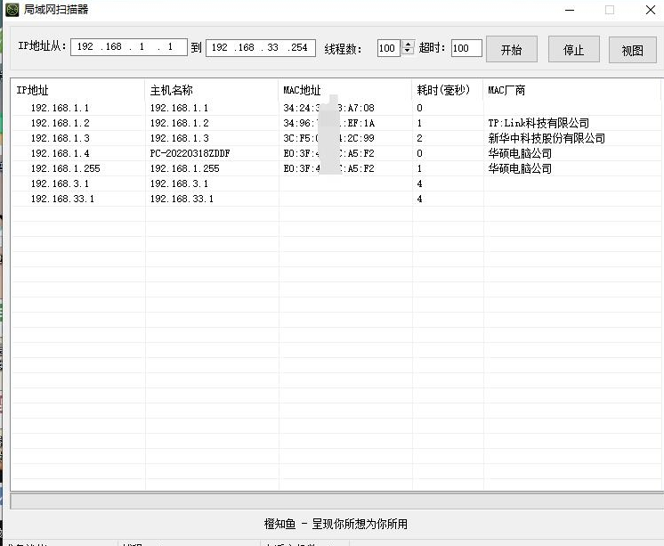Screen dimensions: 664x546
Task: Click MAC address ending in EF:1A
Action: (x=328, y=123)
